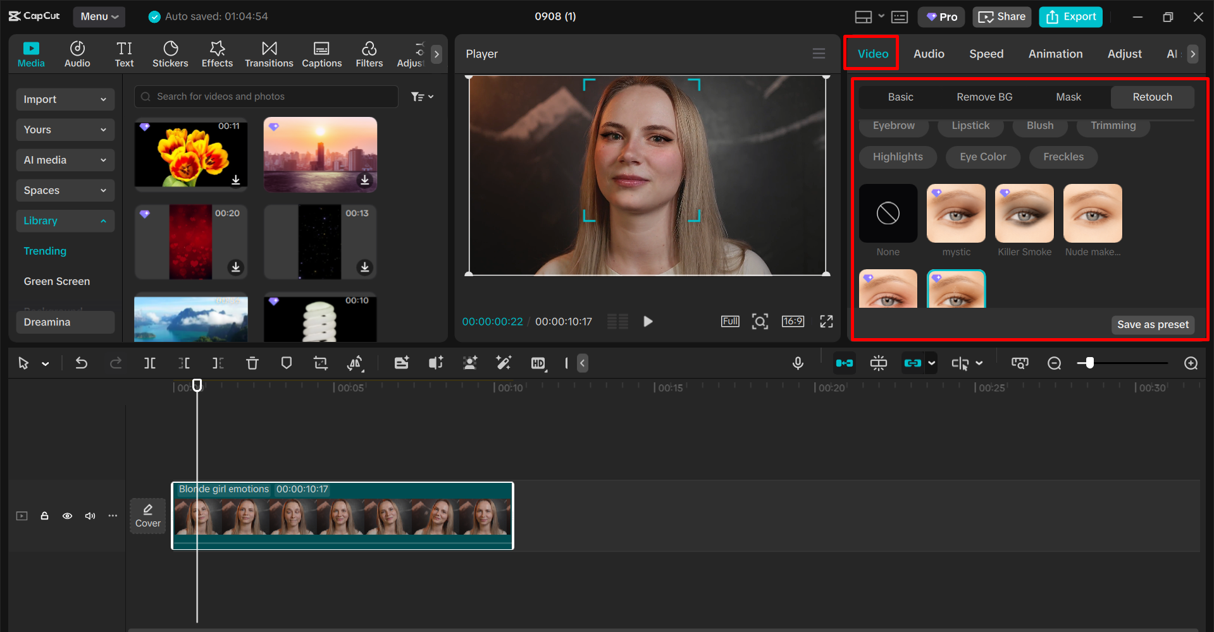This screenshot has height=632, width=1214.
Task: Expand the Library section in the sidebar
Action: (65, 221)
